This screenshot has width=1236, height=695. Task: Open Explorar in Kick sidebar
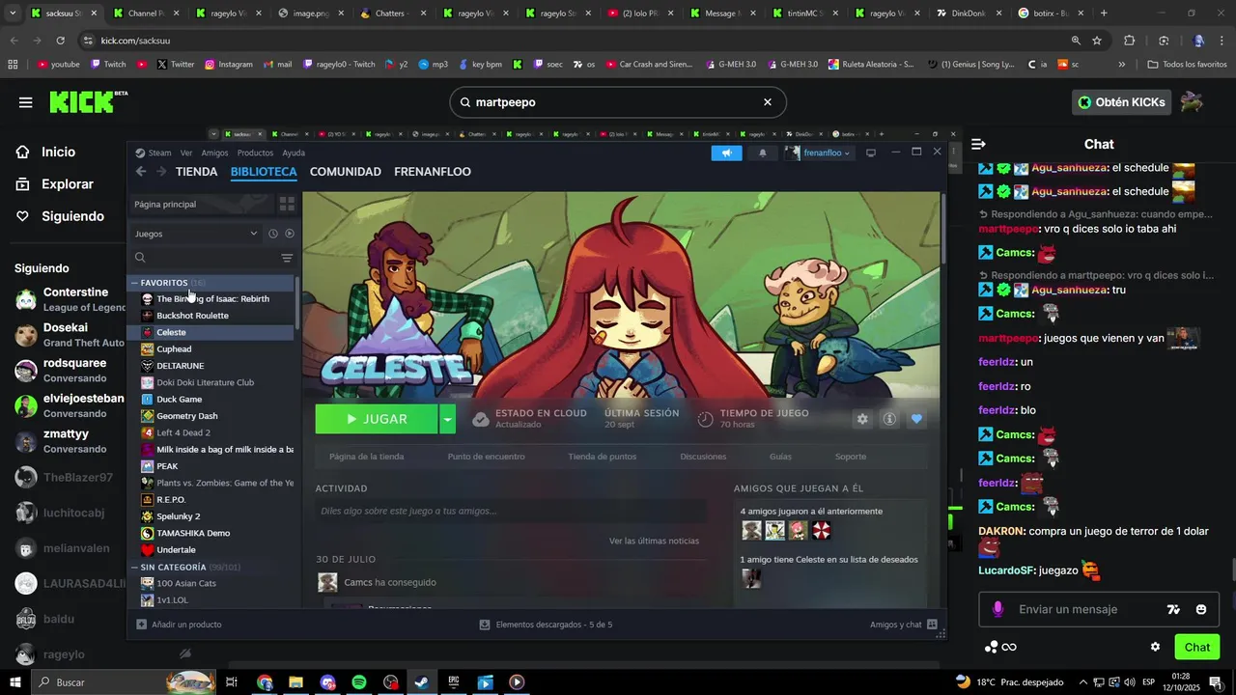68,184
